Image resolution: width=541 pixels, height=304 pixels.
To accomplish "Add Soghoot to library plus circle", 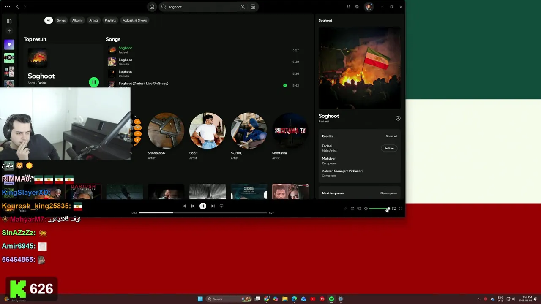I will point(398,118).
